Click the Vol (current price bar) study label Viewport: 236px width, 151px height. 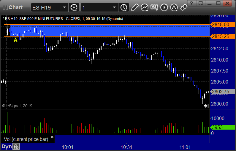click(x=26, y=139)
